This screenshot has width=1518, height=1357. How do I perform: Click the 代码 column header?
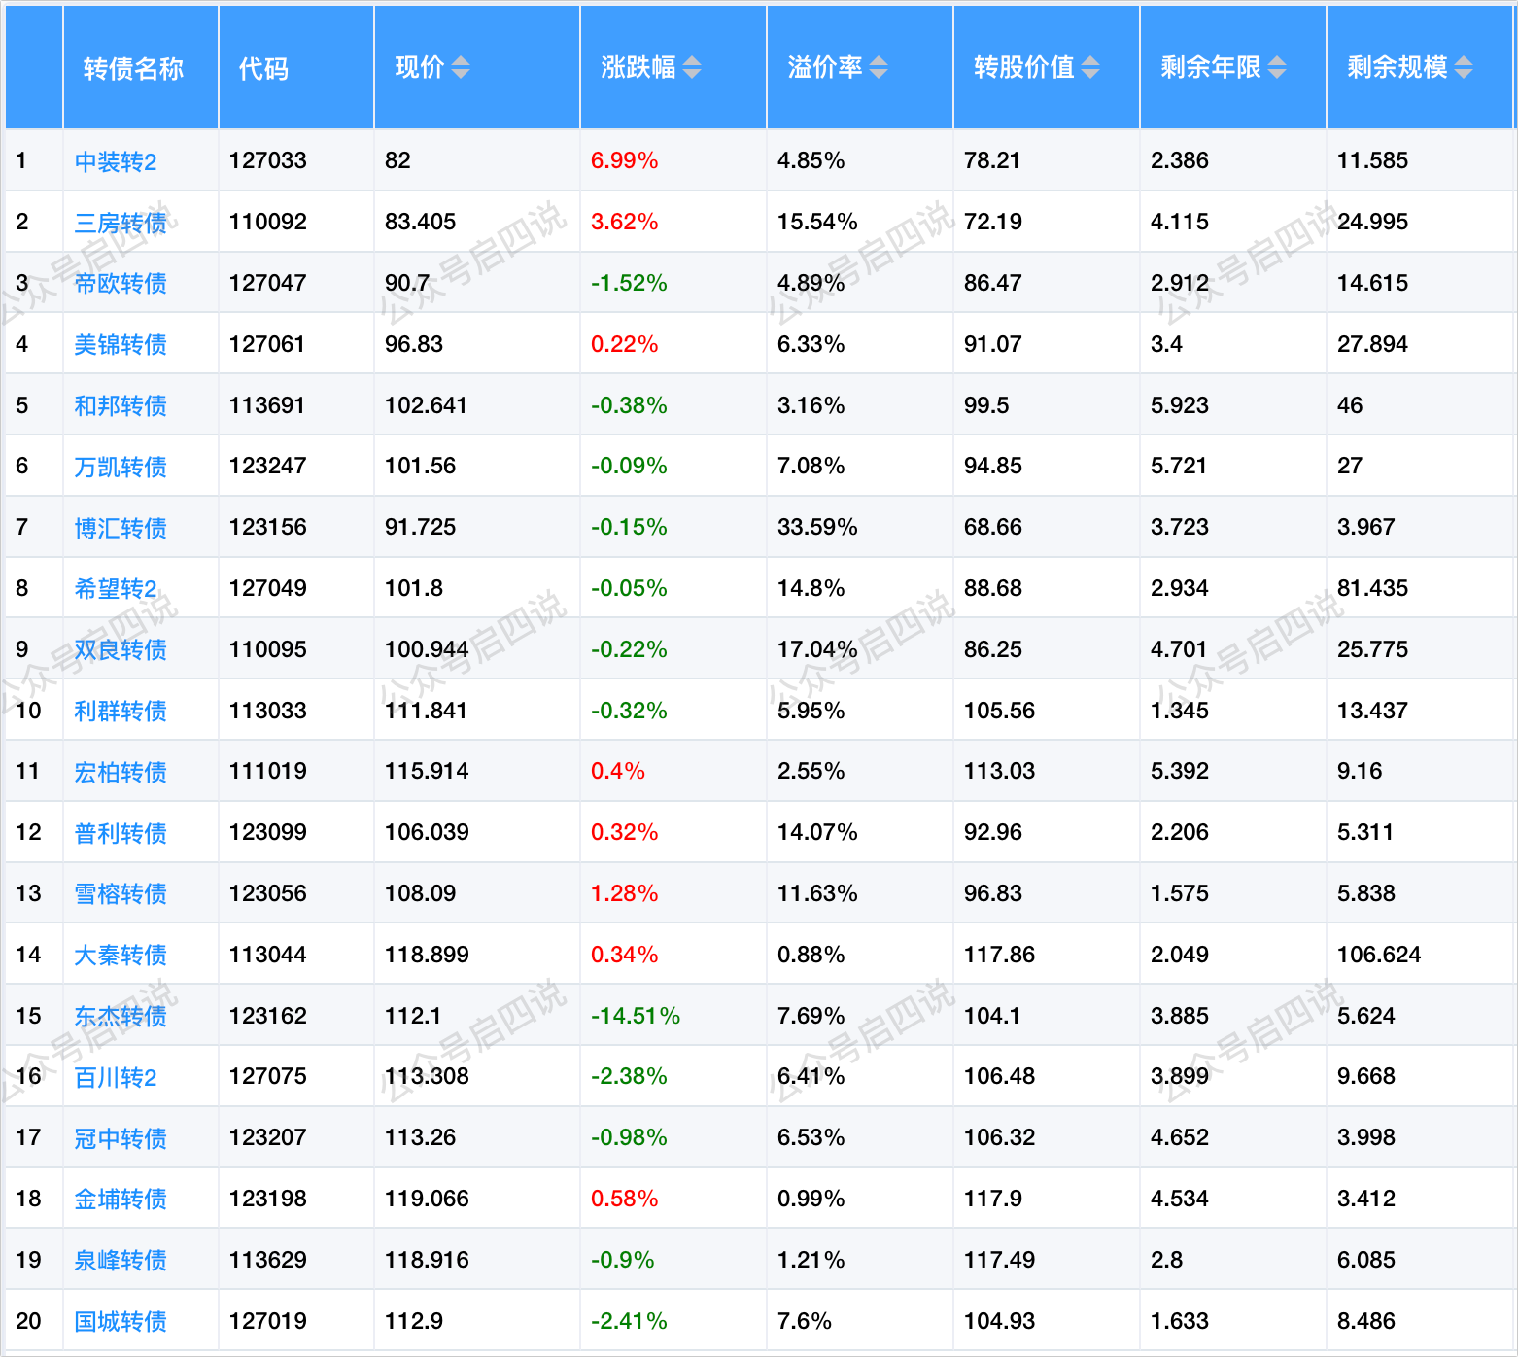click(263, 68)
